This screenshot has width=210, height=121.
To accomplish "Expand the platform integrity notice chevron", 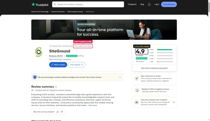I will 120,77.
